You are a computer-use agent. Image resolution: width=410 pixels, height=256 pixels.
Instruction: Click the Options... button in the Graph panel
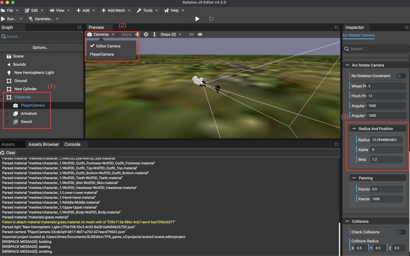[x=41, y=47]
